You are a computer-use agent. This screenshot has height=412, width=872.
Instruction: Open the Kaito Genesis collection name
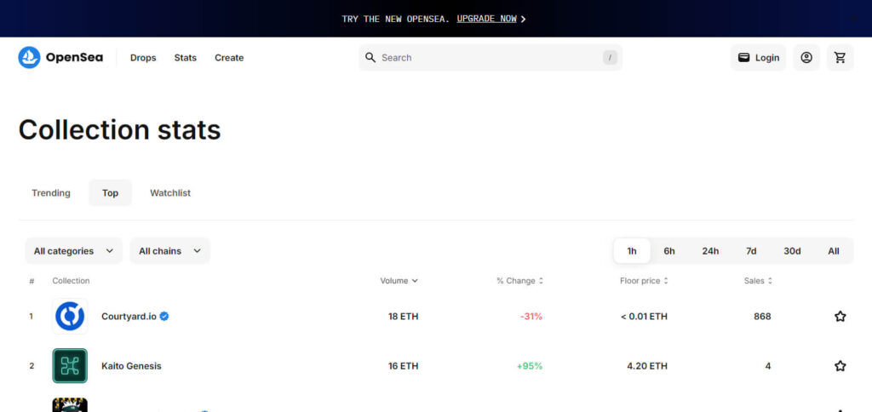coord(131,366)
